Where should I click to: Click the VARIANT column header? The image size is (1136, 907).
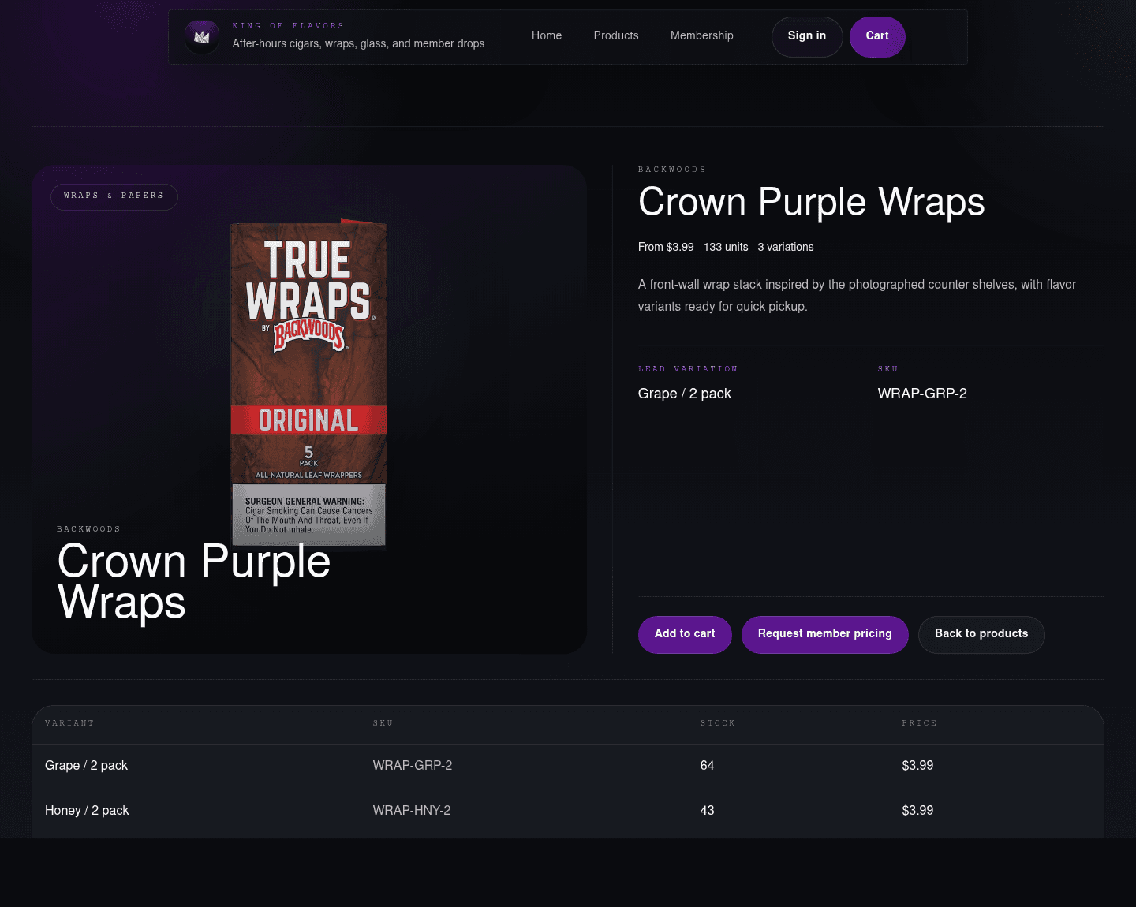[x=69, y=723]
